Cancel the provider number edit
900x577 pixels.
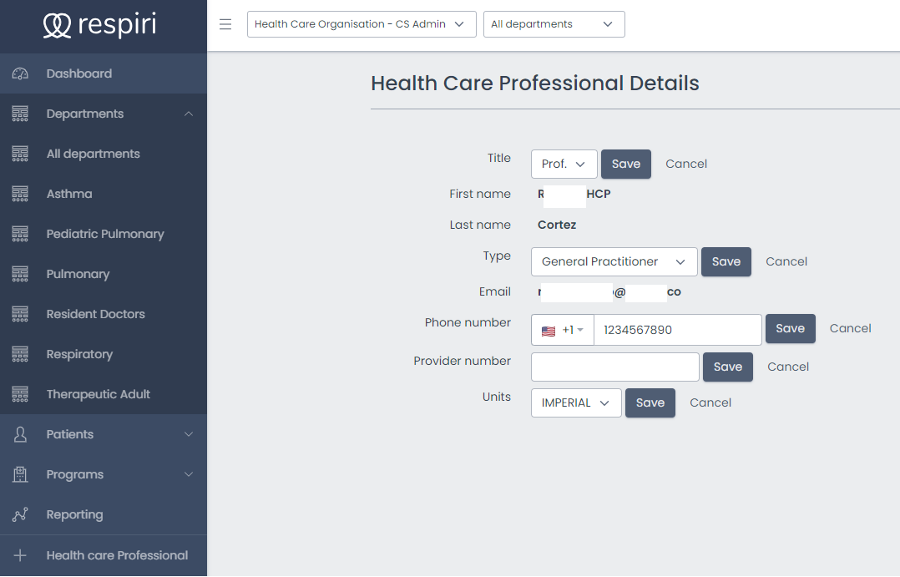point(788,367)
